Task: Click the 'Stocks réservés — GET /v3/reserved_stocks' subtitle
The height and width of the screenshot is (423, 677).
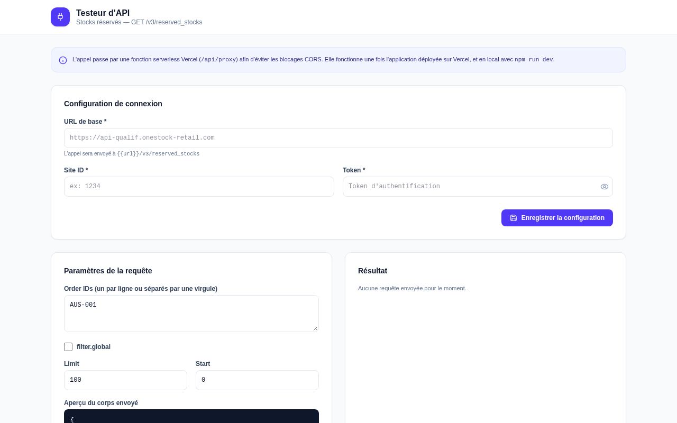Action: coord(139,22)
